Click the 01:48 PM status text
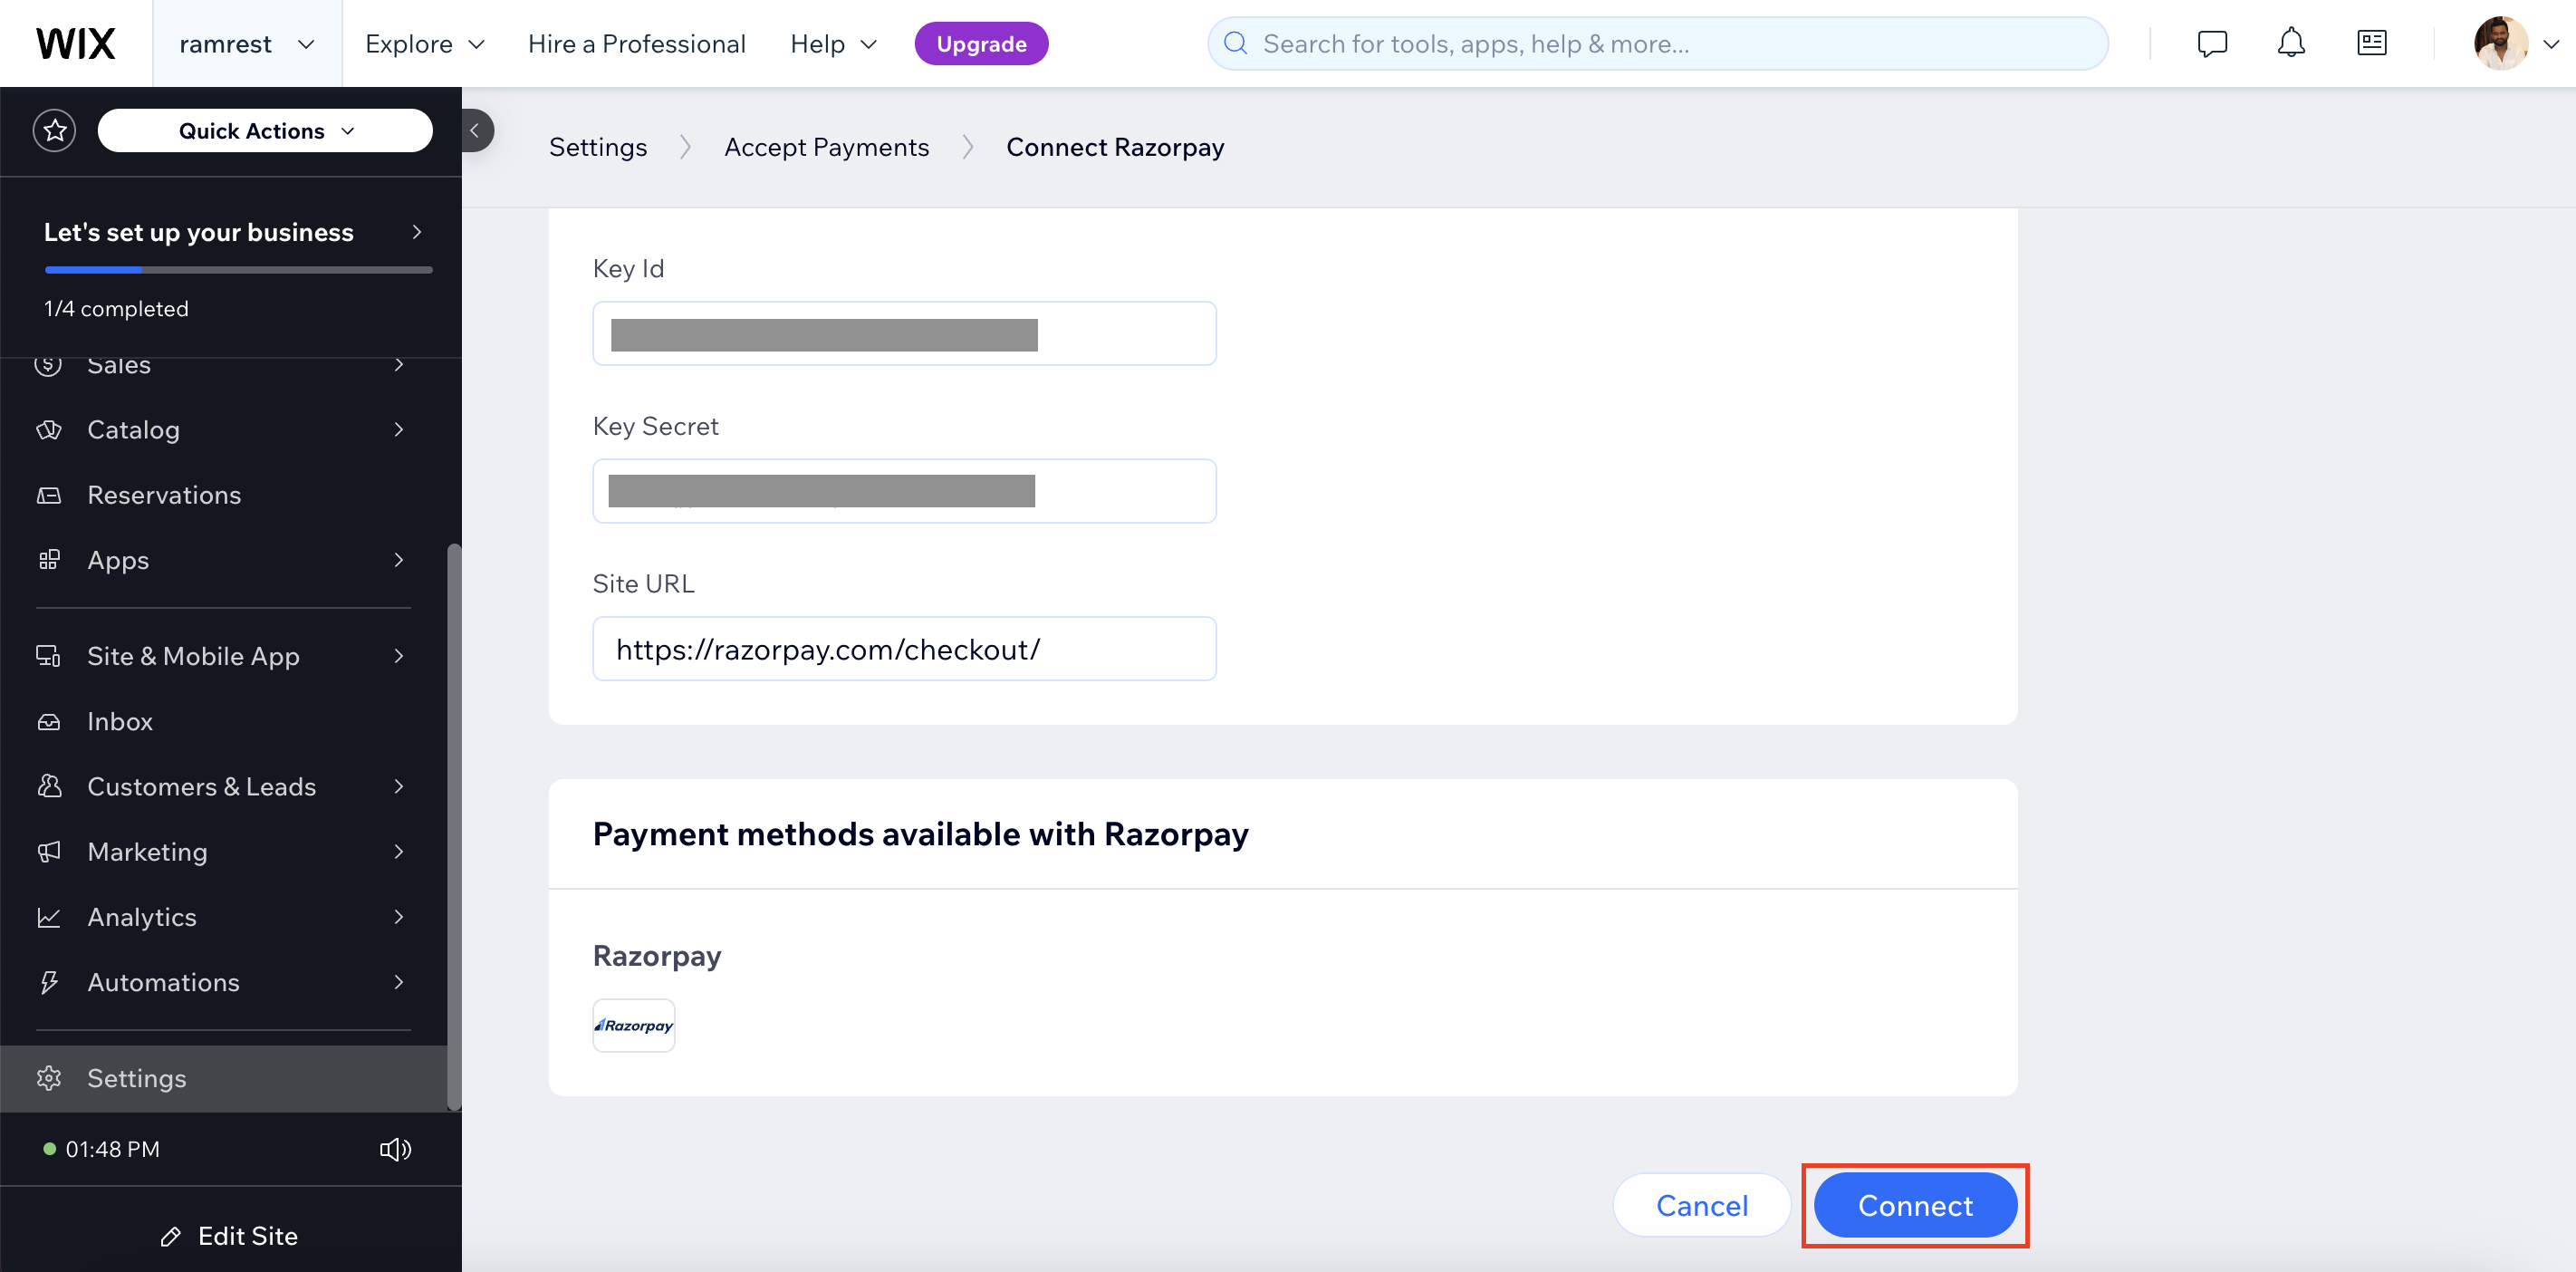 tap(112, 1149)
